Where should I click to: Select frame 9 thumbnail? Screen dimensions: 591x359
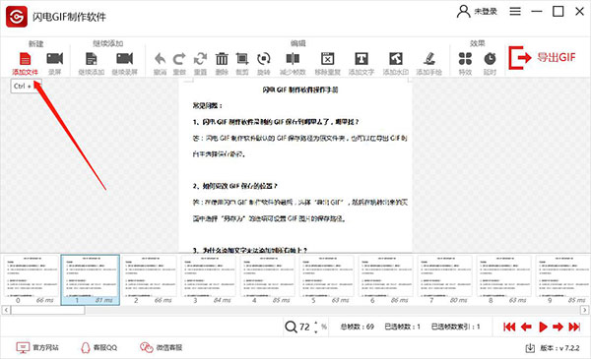click(563, 279)
